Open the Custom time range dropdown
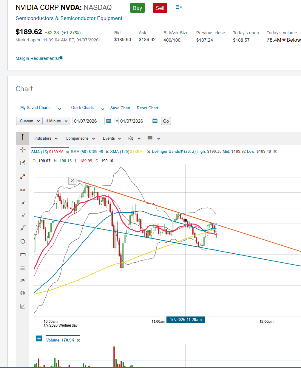 [29, 121]
